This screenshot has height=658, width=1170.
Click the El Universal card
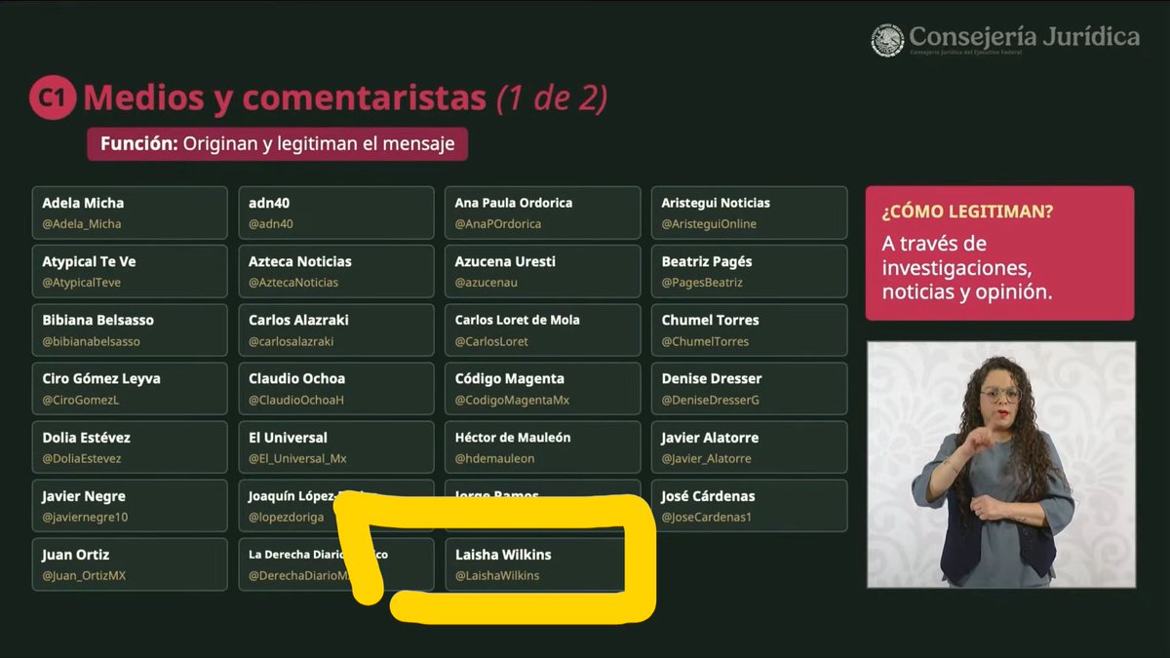click(x=336, y=447)
